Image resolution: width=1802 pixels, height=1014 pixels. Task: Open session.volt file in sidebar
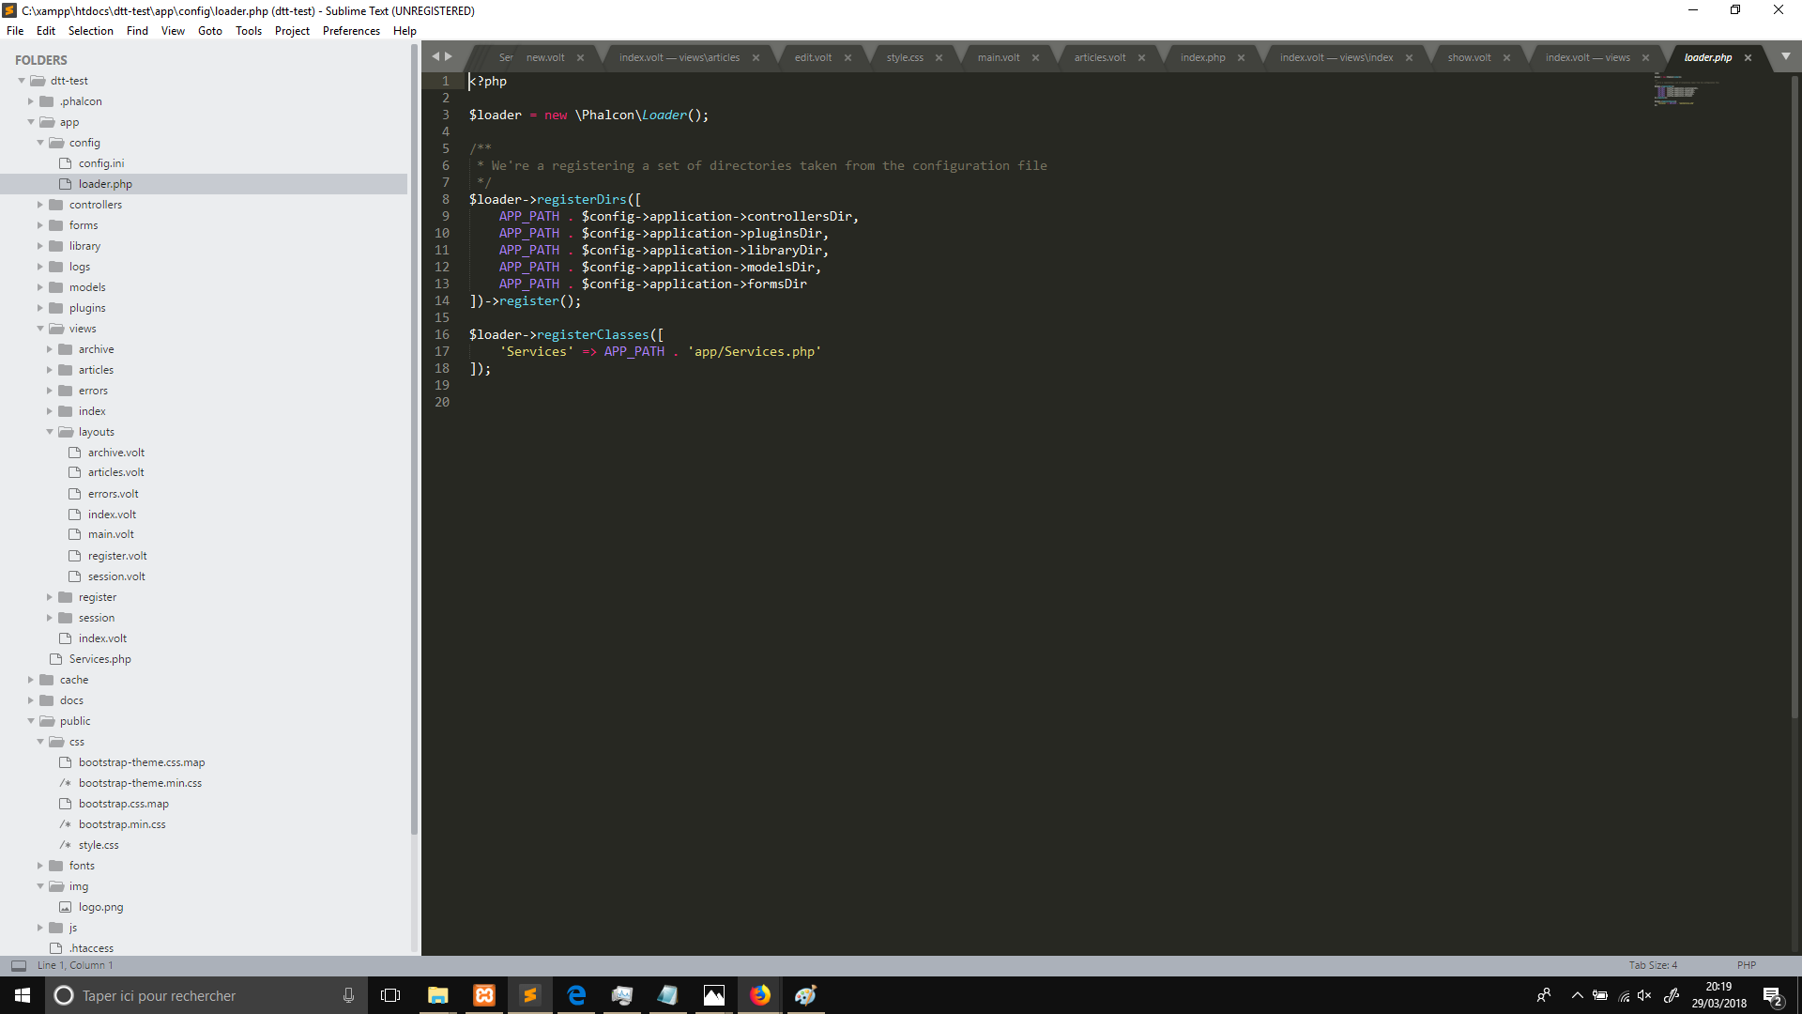point(116,576)
